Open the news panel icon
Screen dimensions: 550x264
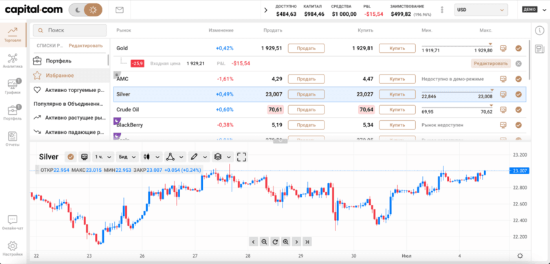pyautogui.click(x=539, y=48)
